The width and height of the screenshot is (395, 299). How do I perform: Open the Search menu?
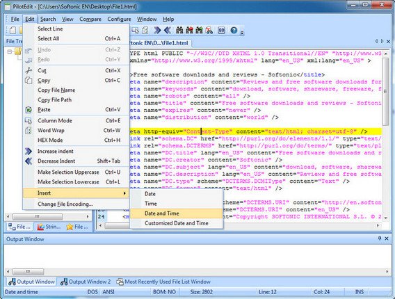tap(48, 19)
